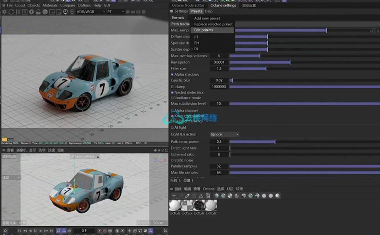The width and height of the screenshot is (380, 235).
Task: Open the Compare menu
Action: pos(68,5)
